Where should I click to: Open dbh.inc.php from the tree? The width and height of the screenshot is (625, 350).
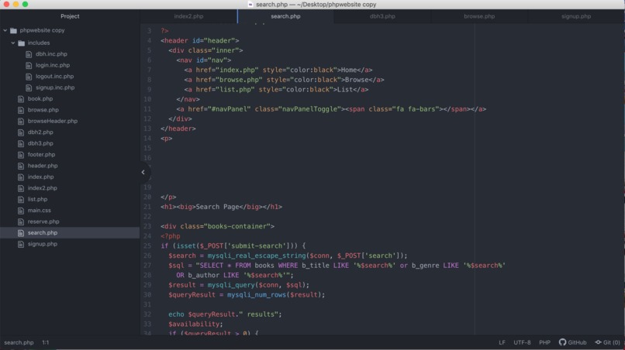[51, 54]
